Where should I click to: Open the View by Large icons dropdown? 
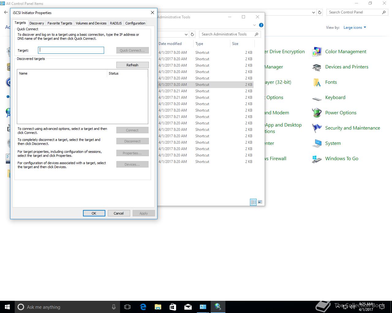coord(355,28)
